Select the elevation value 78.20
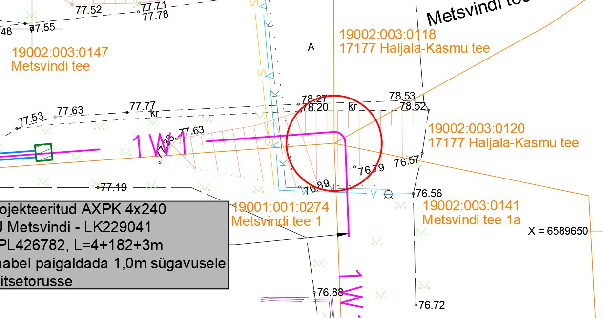This screenshot has height=318, width=603. click(x=315, y=107)
